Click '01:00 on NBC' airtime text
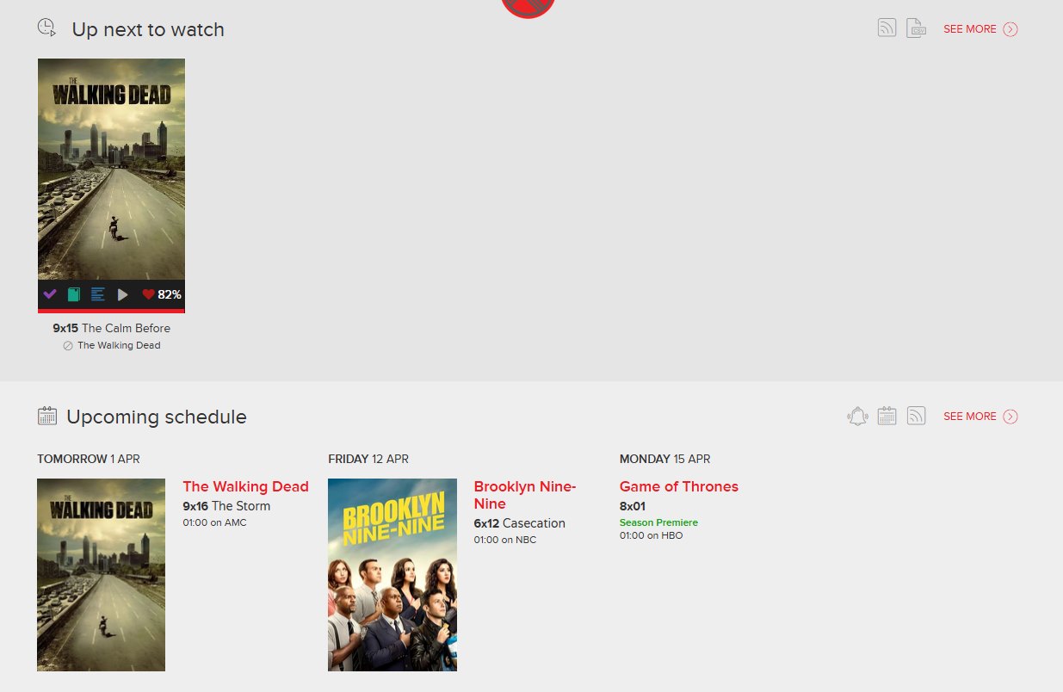The width and height of the screenshot is (1063, 692). coord(505,540)
